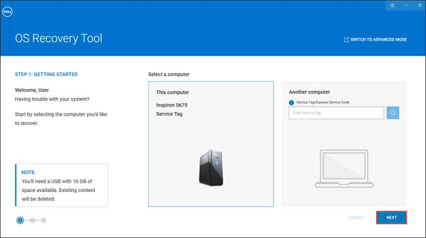This screenshot has height=238, width=426.
Task: Minimize the OS Recovery Tool window
Action: (x=406, y=5)
